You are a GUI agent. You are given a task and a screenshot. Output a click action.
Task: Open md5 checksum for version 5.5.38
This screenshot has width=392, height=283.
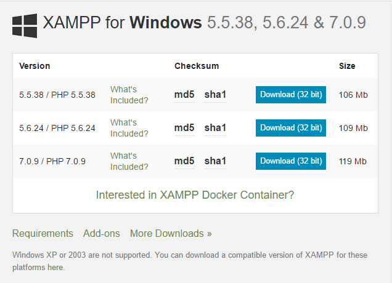tap(184, 95)
